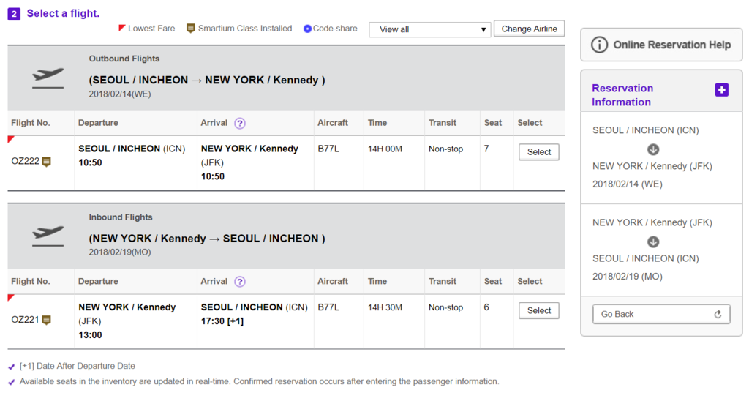Click outbound Arrival question mark help icon

(x=240, y=123)
